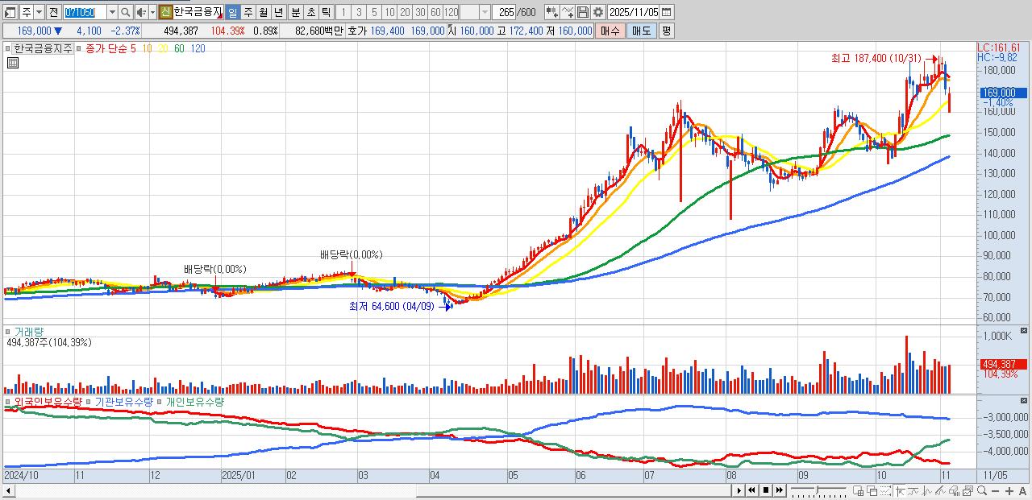
Task: Select weekly chart 주 tab
Action: point(248,12)
